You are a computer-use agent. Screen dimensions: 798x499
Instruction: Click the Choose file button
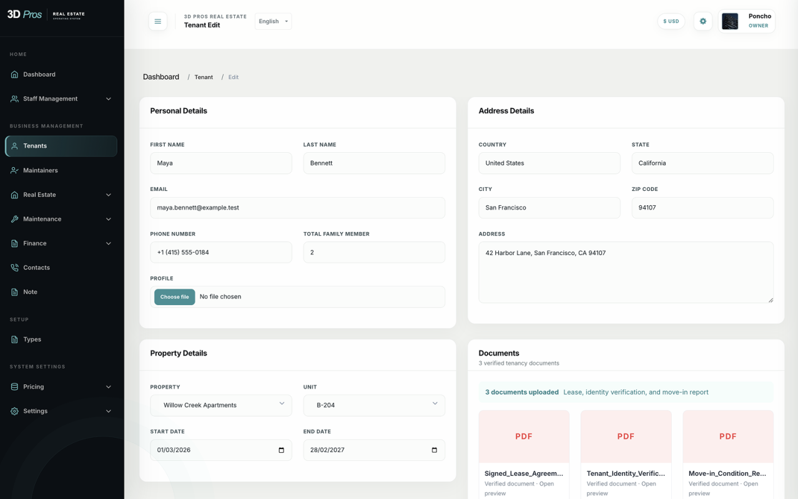[x=175, y=297]
